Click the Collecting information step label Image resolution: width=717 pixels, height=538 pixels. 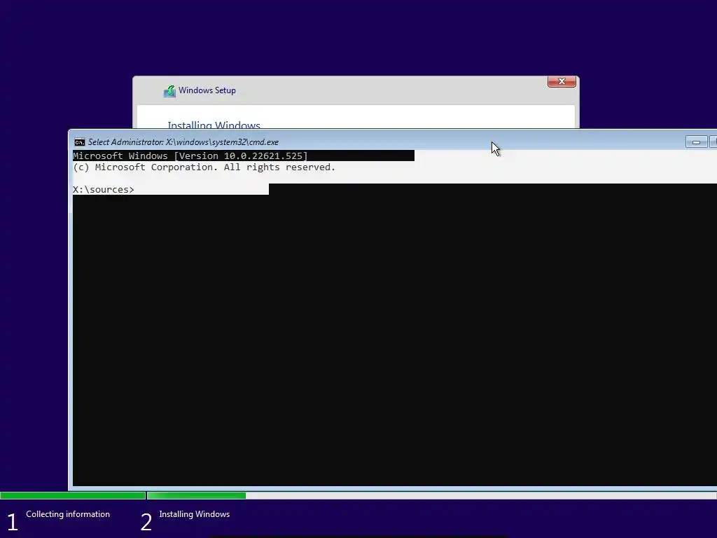(x=68, y=514)
